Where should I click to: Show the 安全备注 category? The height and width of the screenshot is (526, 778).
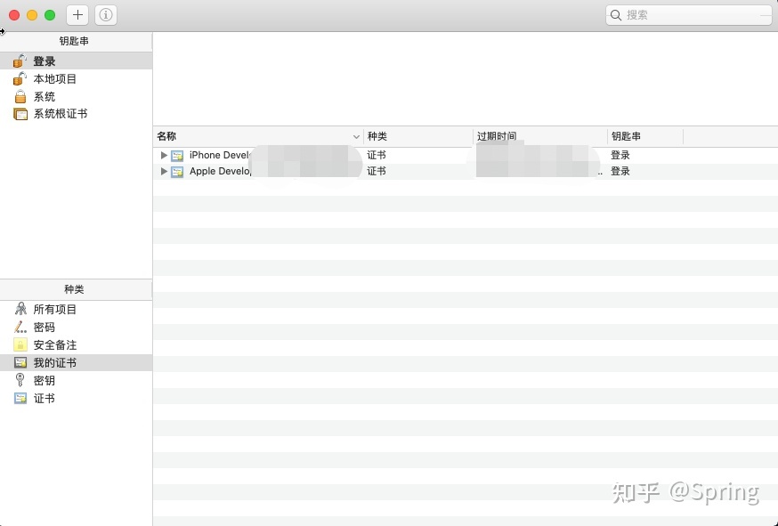point(76,344)
